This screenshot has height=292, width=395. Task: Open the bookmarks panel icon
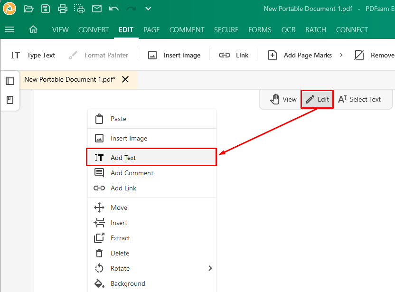point(10,100)
